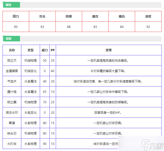Click the 魔抗 value 84
This screenshot has width=164, height=151.
pos(122,27)
